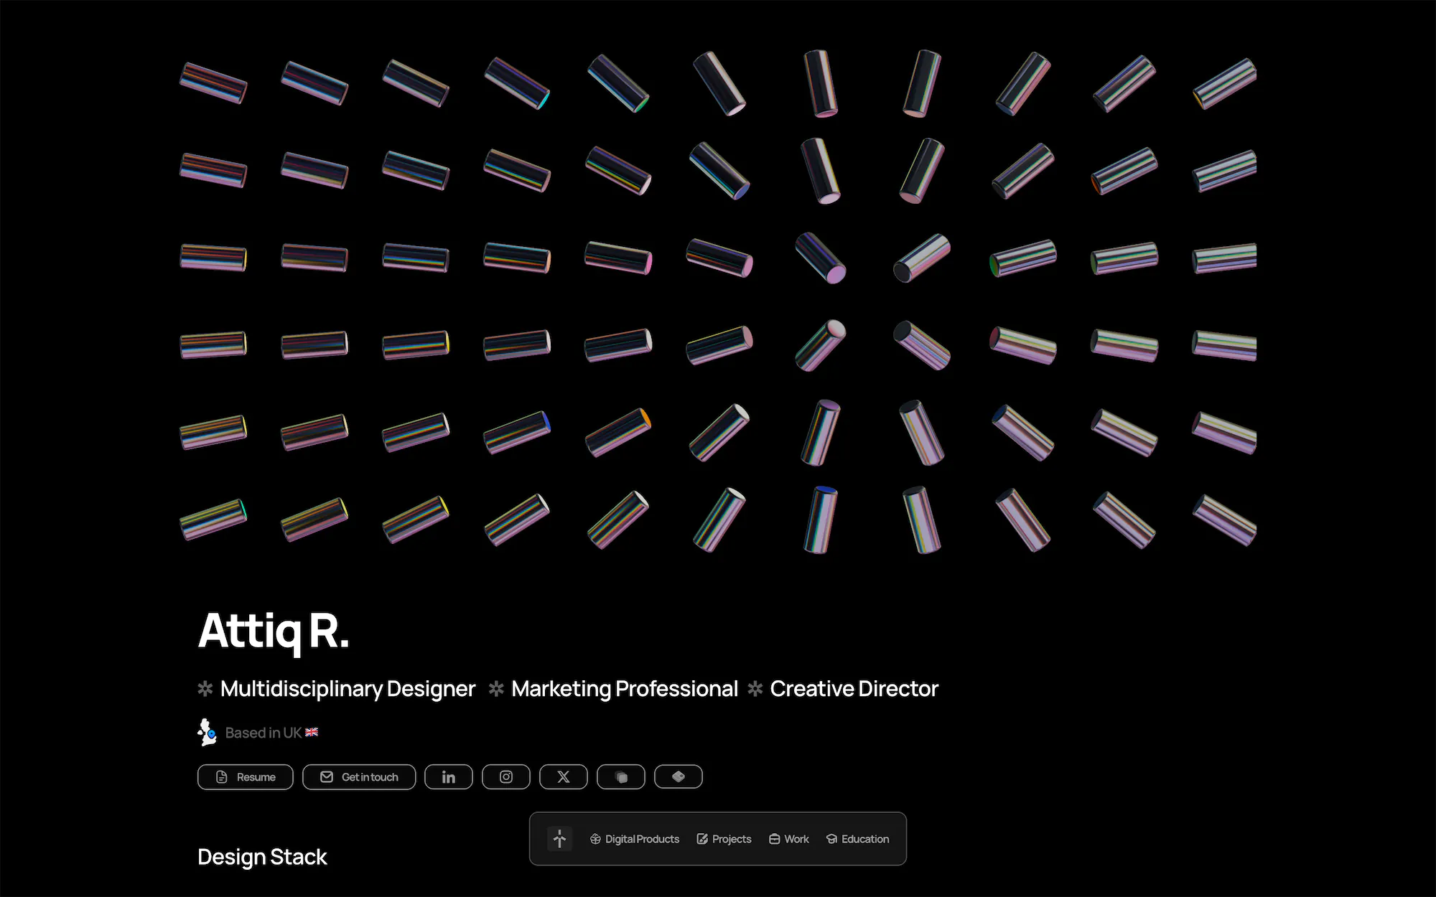Click the UK flag emoji
Image resolution: width=1436 pixels, height=897 pixels.
pyautogui.click(x=312, y=733)
